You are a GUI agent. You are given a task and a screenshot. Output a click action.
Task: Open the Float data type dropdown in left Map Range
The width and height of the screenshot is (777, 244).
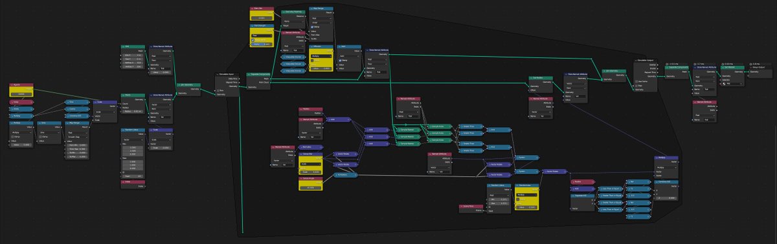77,132
